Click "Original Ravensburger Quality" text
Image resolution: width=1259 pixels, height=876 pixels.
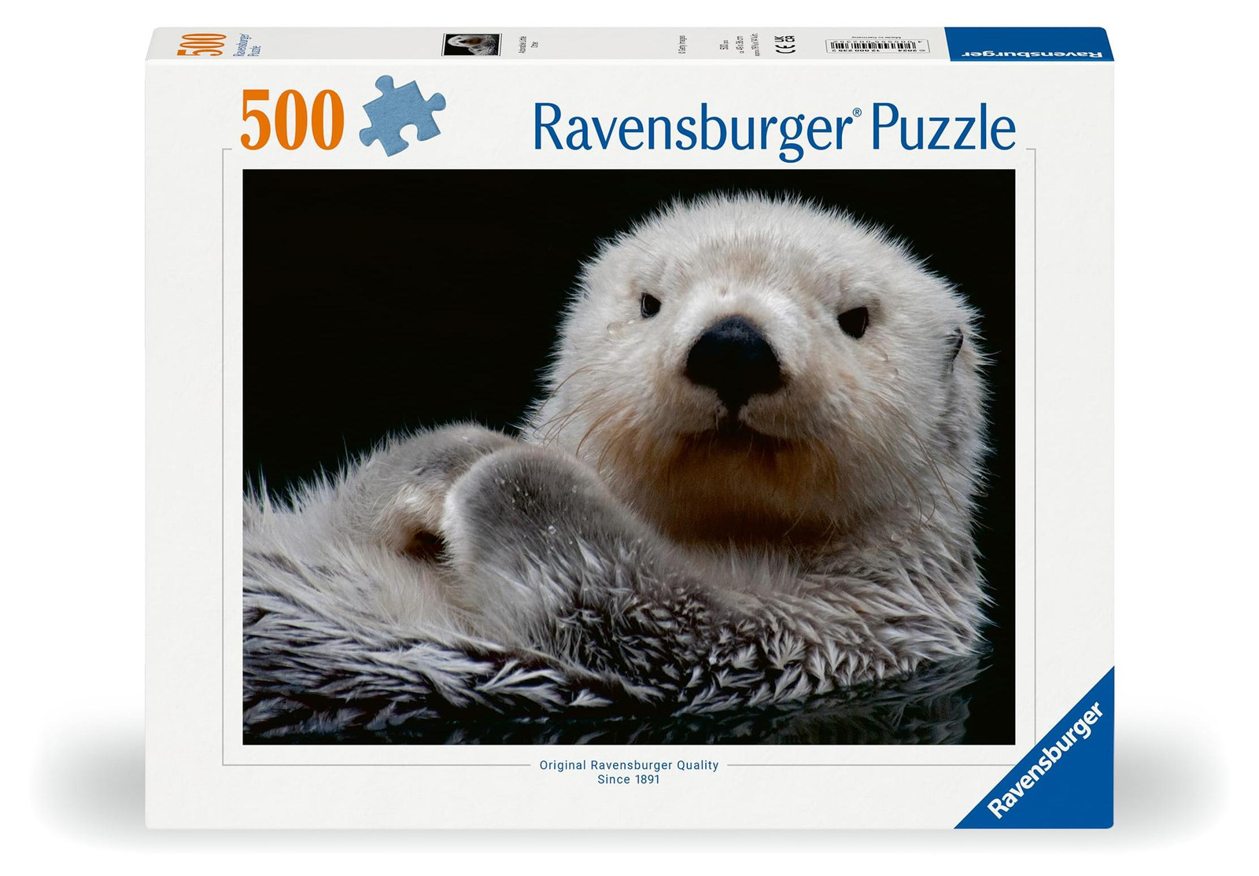point(629,765)
